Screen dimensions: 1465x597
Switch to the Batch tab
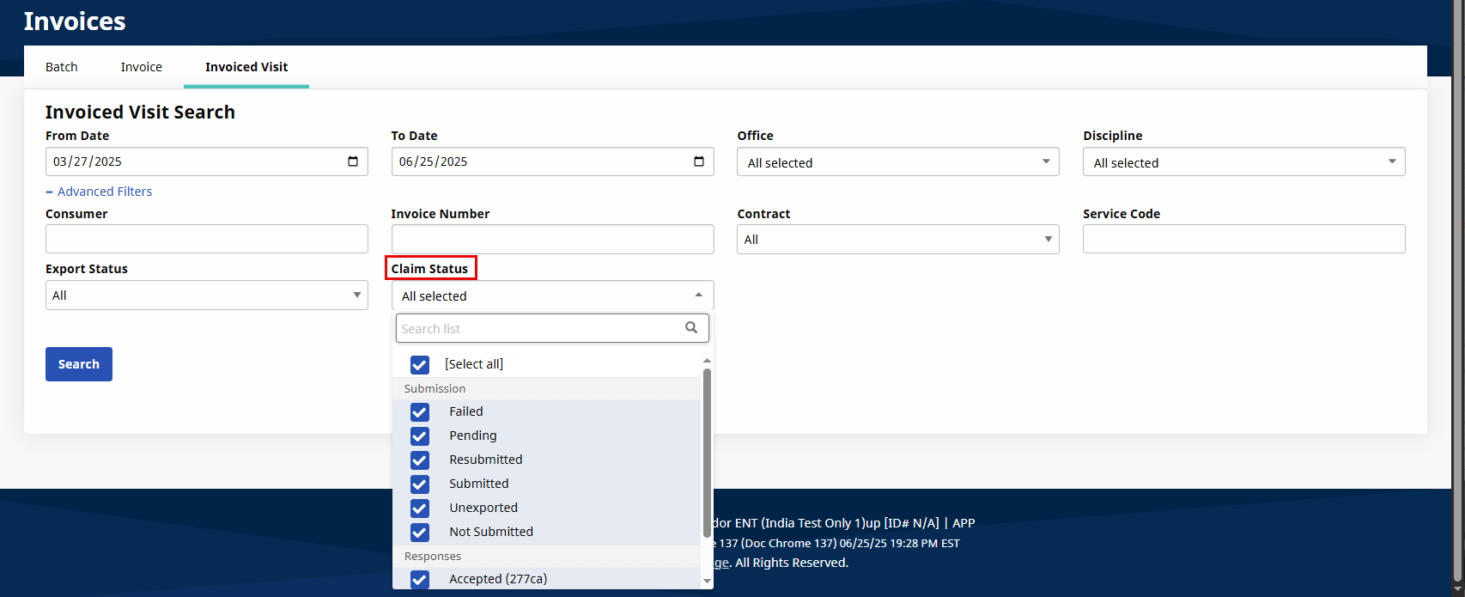[x=62, y=67]
